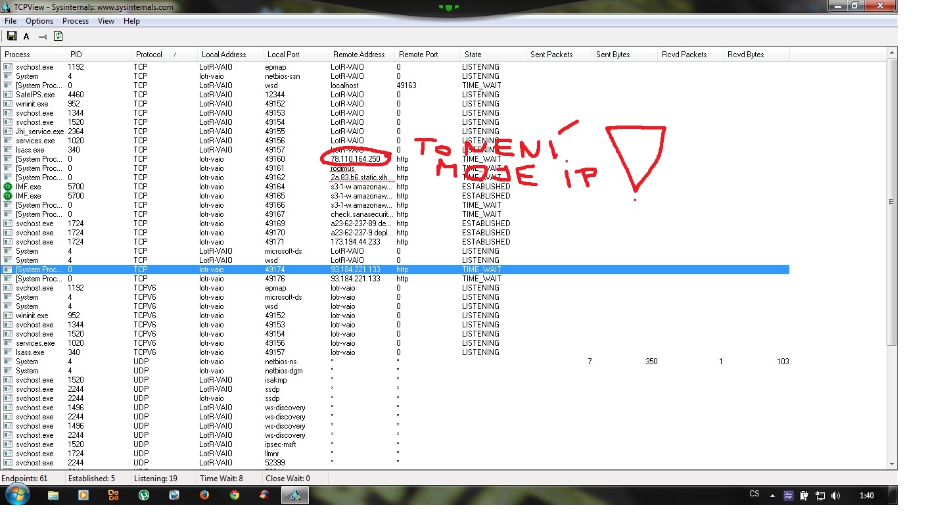Click the 'llmnr' local port cell
930x520 pixels.
273,454
